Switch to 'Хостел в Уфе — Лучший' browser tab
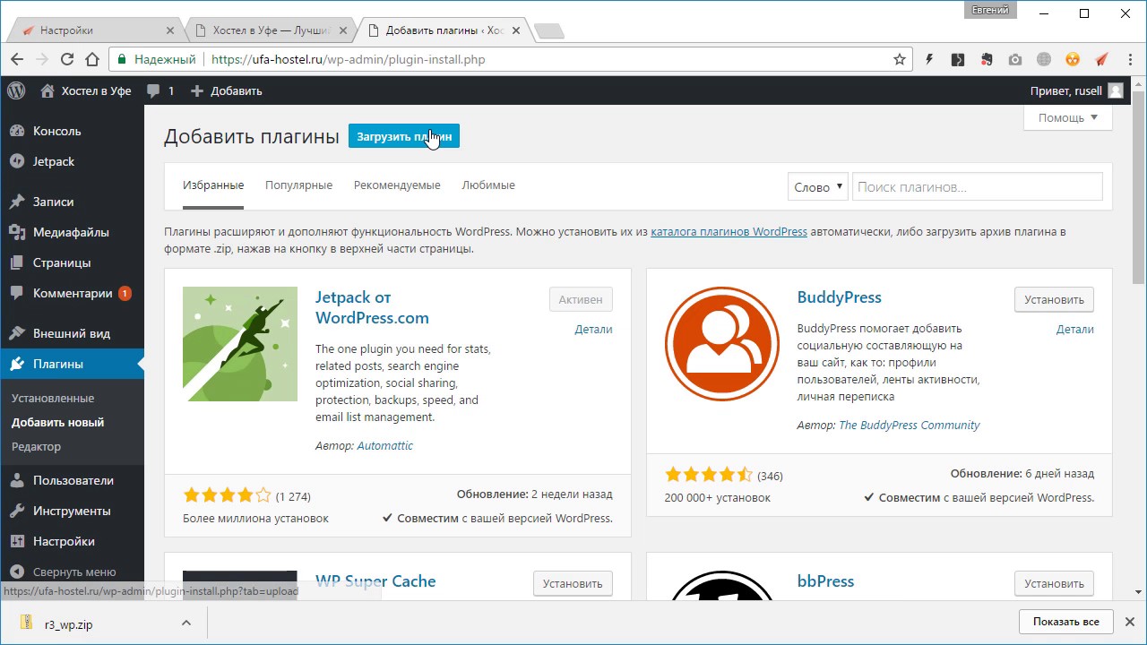The height and width of the screenshot is (645, 1147). 272,30
